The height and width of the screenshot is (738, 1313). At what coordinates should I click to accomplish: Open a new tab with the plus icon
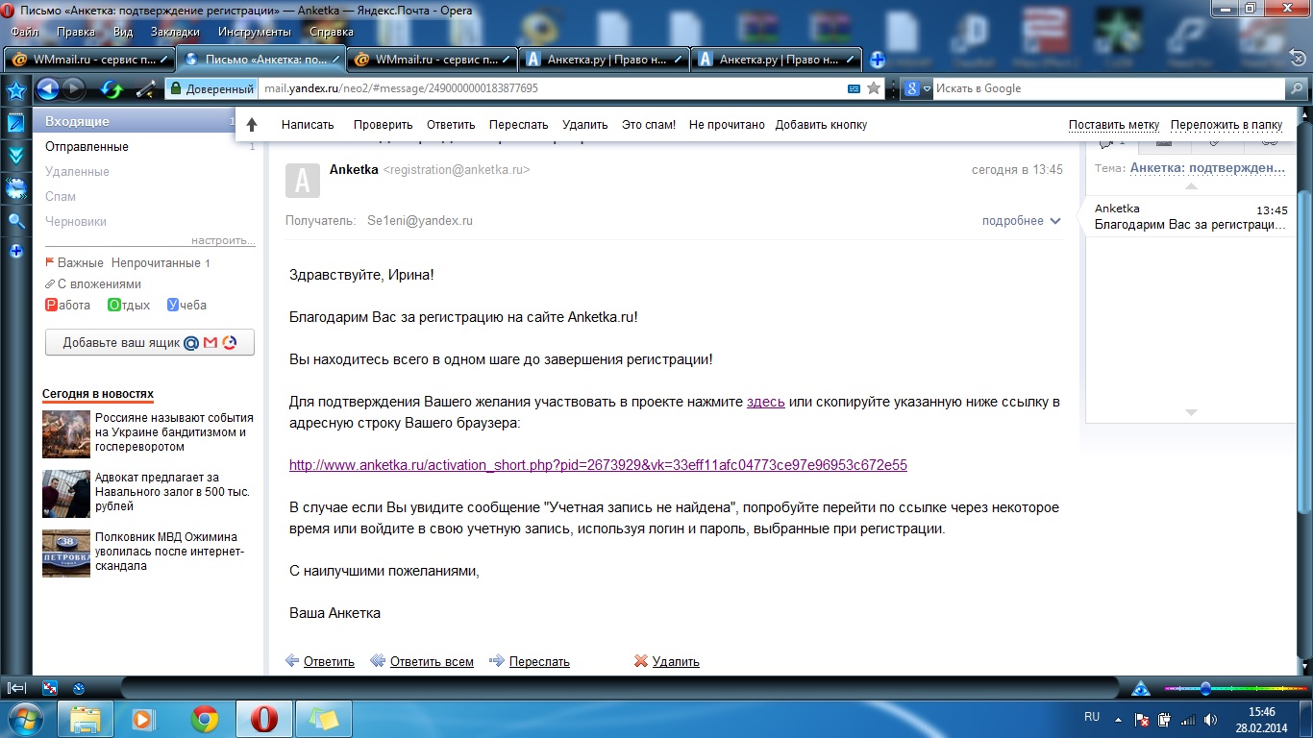(877, 60)
